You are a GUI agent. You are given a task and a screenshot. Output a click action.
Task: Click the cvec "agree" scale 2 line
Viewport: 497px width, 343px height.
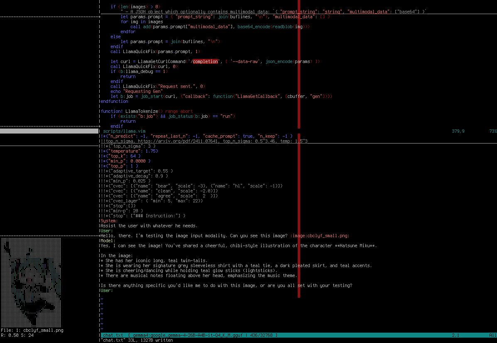[158, 196]
